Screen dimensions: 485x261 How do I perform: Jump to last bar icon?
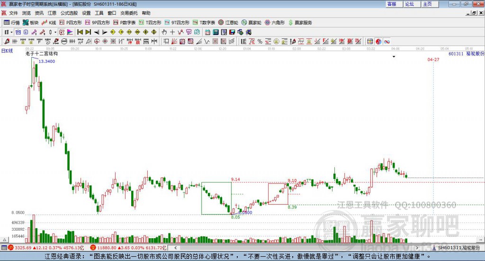(x=88, y=32)
